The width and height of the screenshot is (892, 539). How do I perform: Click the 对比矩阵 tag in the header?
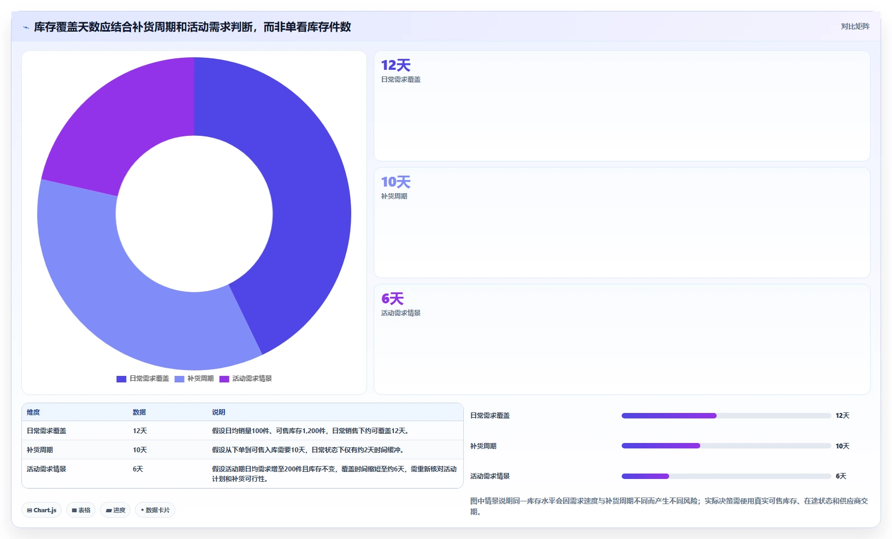tap(855, 26)
